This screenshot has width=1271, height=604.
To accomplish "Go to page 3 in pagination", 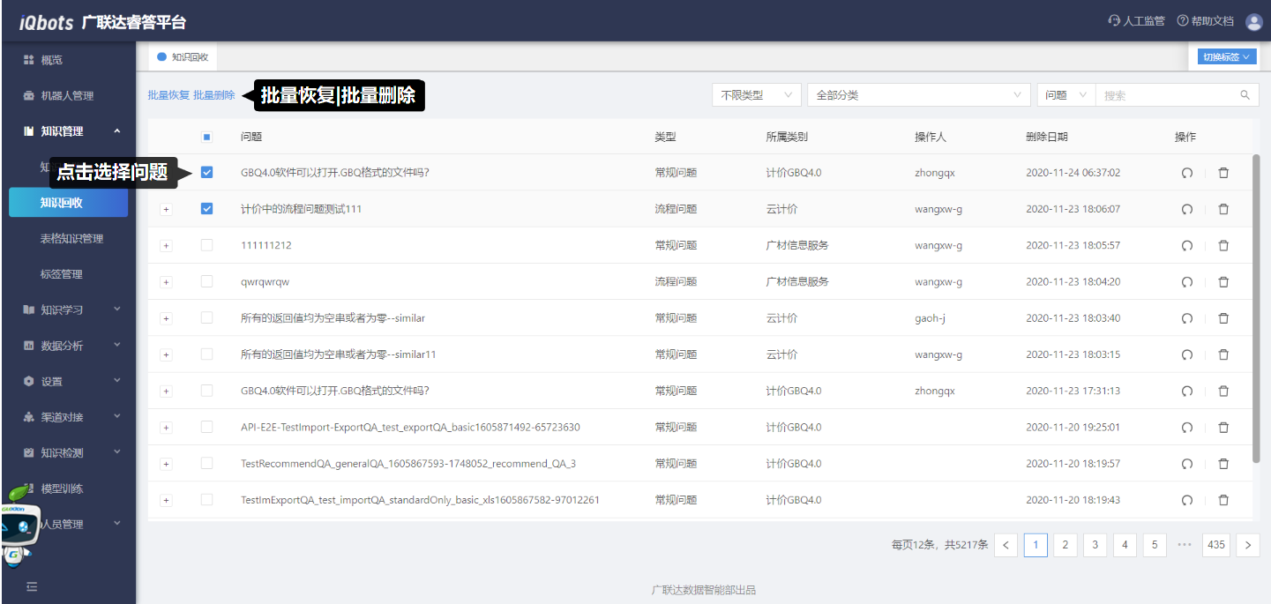I will [x=1095, y=545].
